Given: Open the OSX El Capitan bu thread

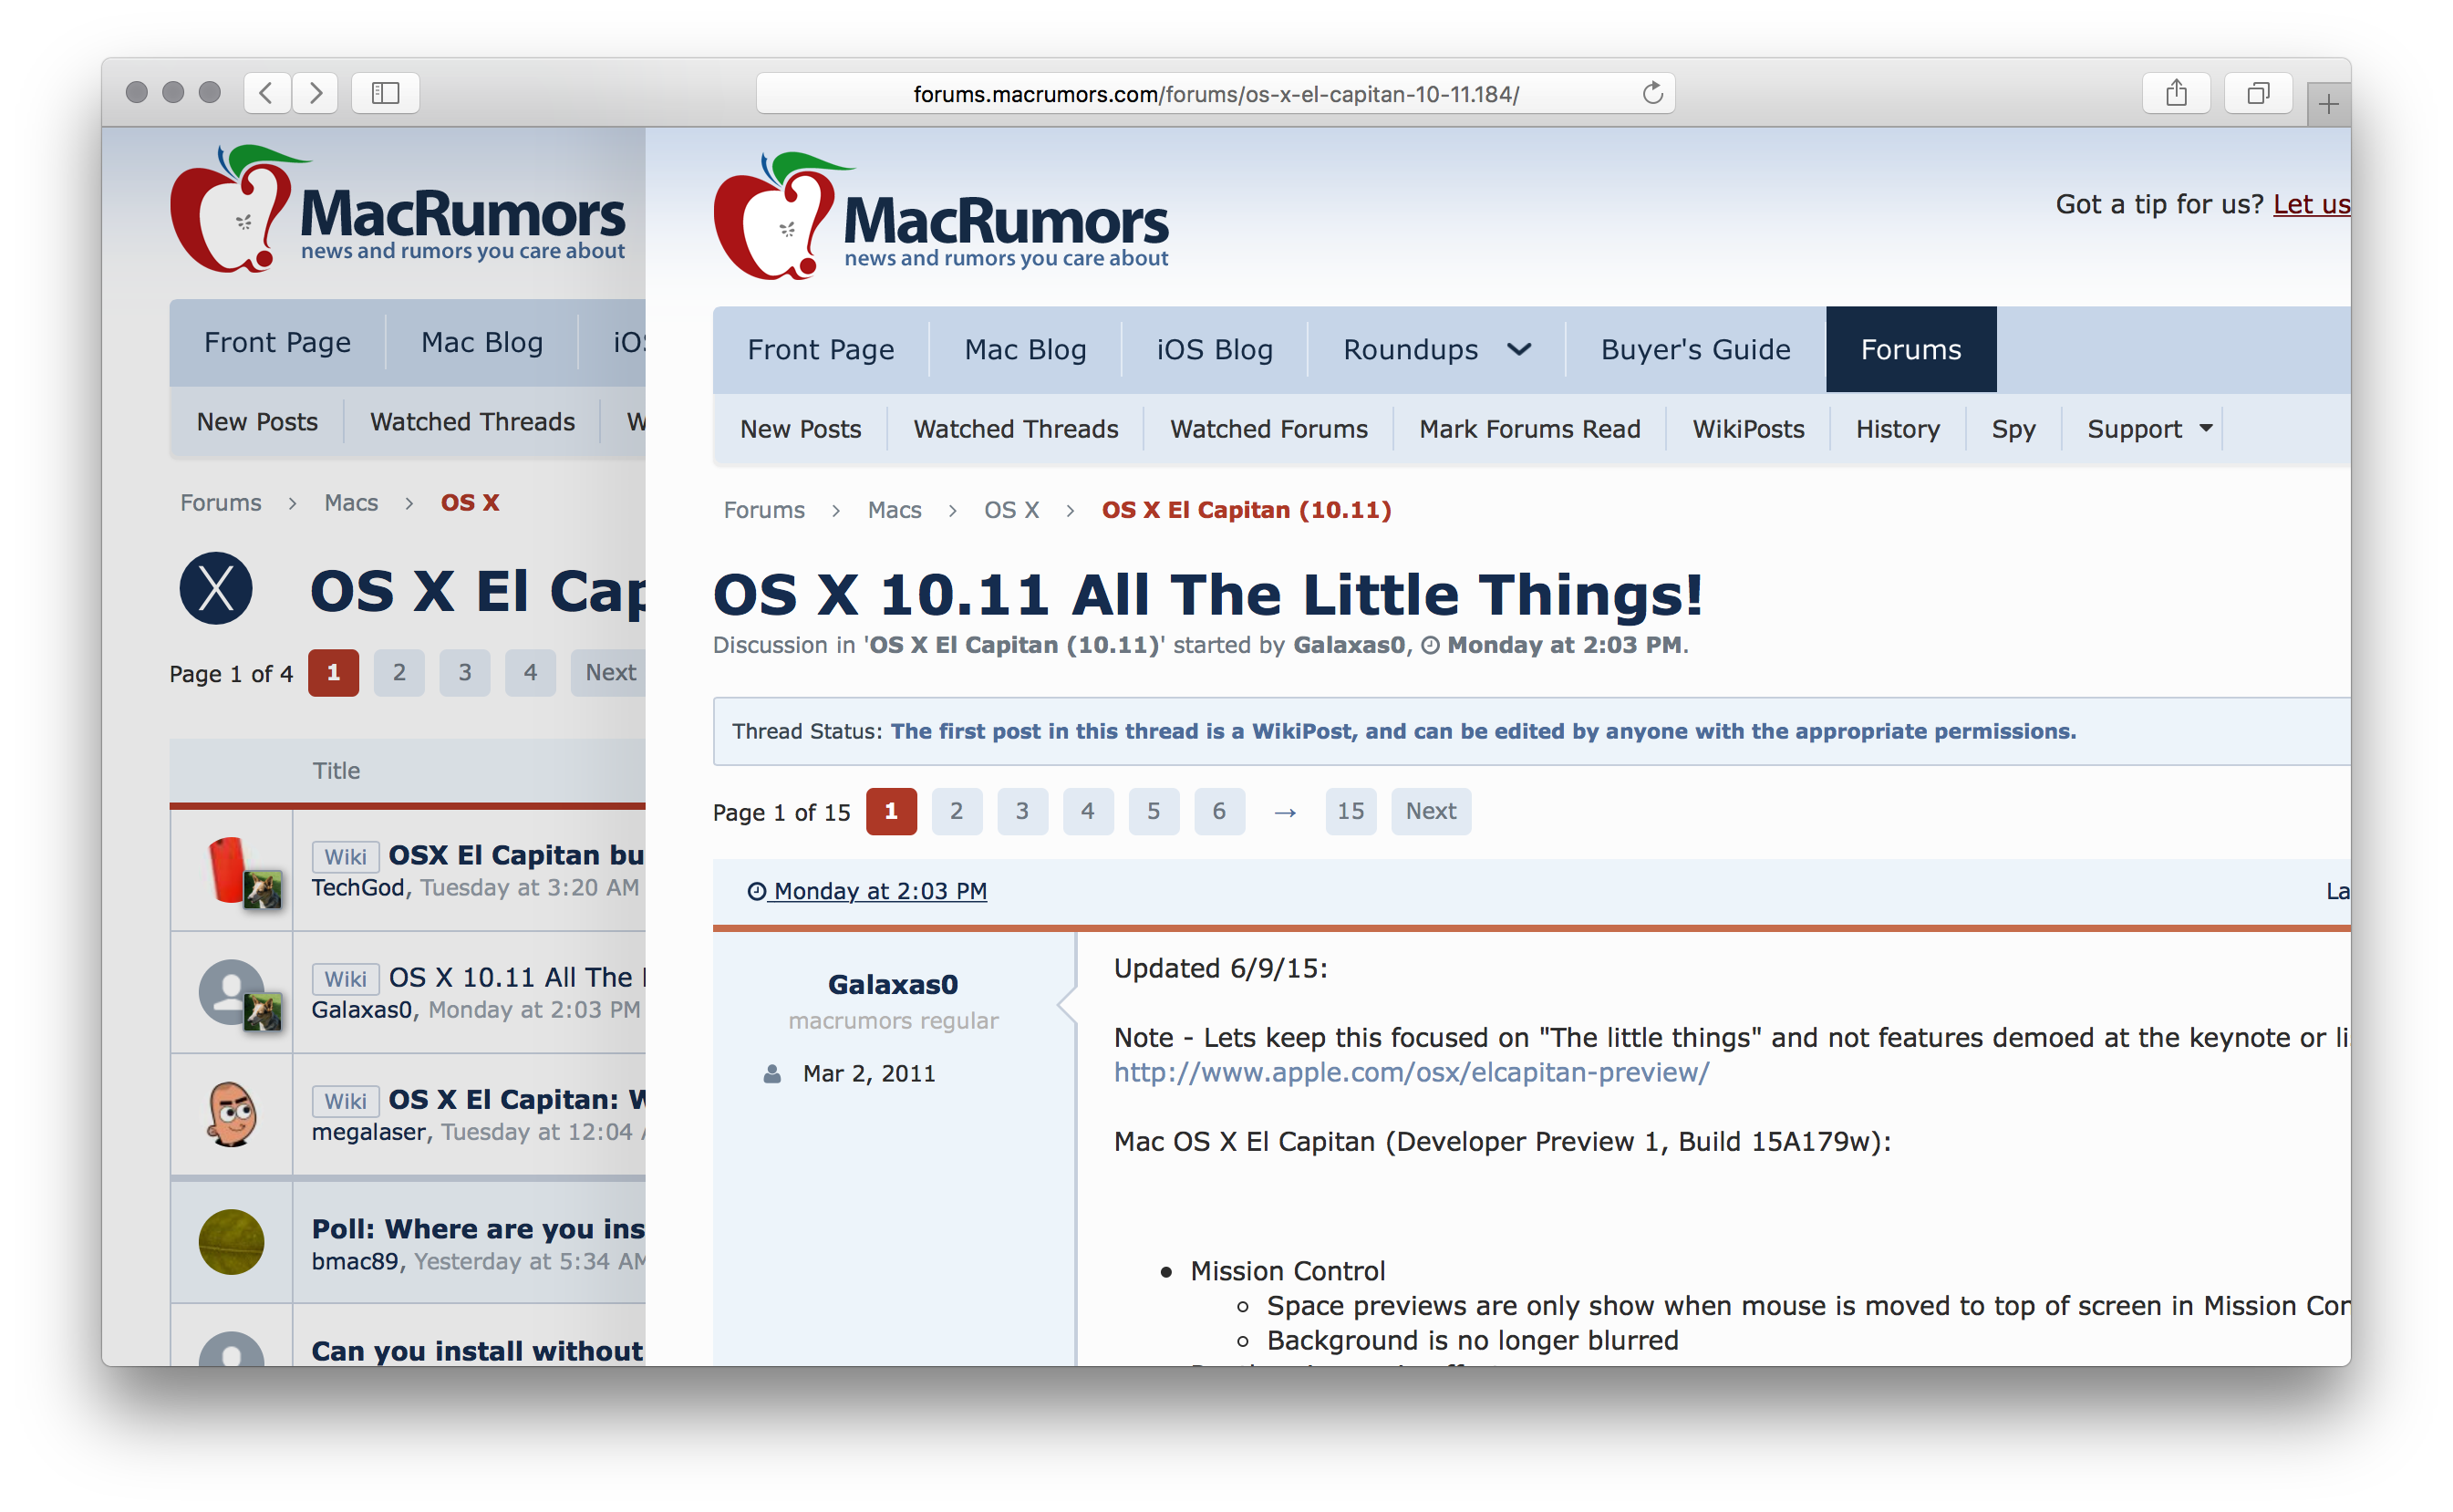Looking at the screenshot, I should click(x=516, y=856).
